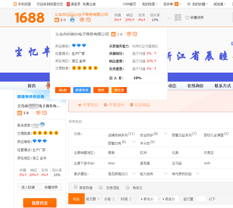
Task: Click sidebar 交易勋章 gold medals
Action: pyautogui.click(x=45, y=133)
